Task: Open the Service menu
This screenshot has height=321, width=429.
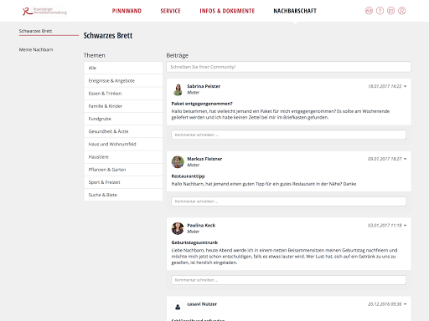Action: (170, 11)
